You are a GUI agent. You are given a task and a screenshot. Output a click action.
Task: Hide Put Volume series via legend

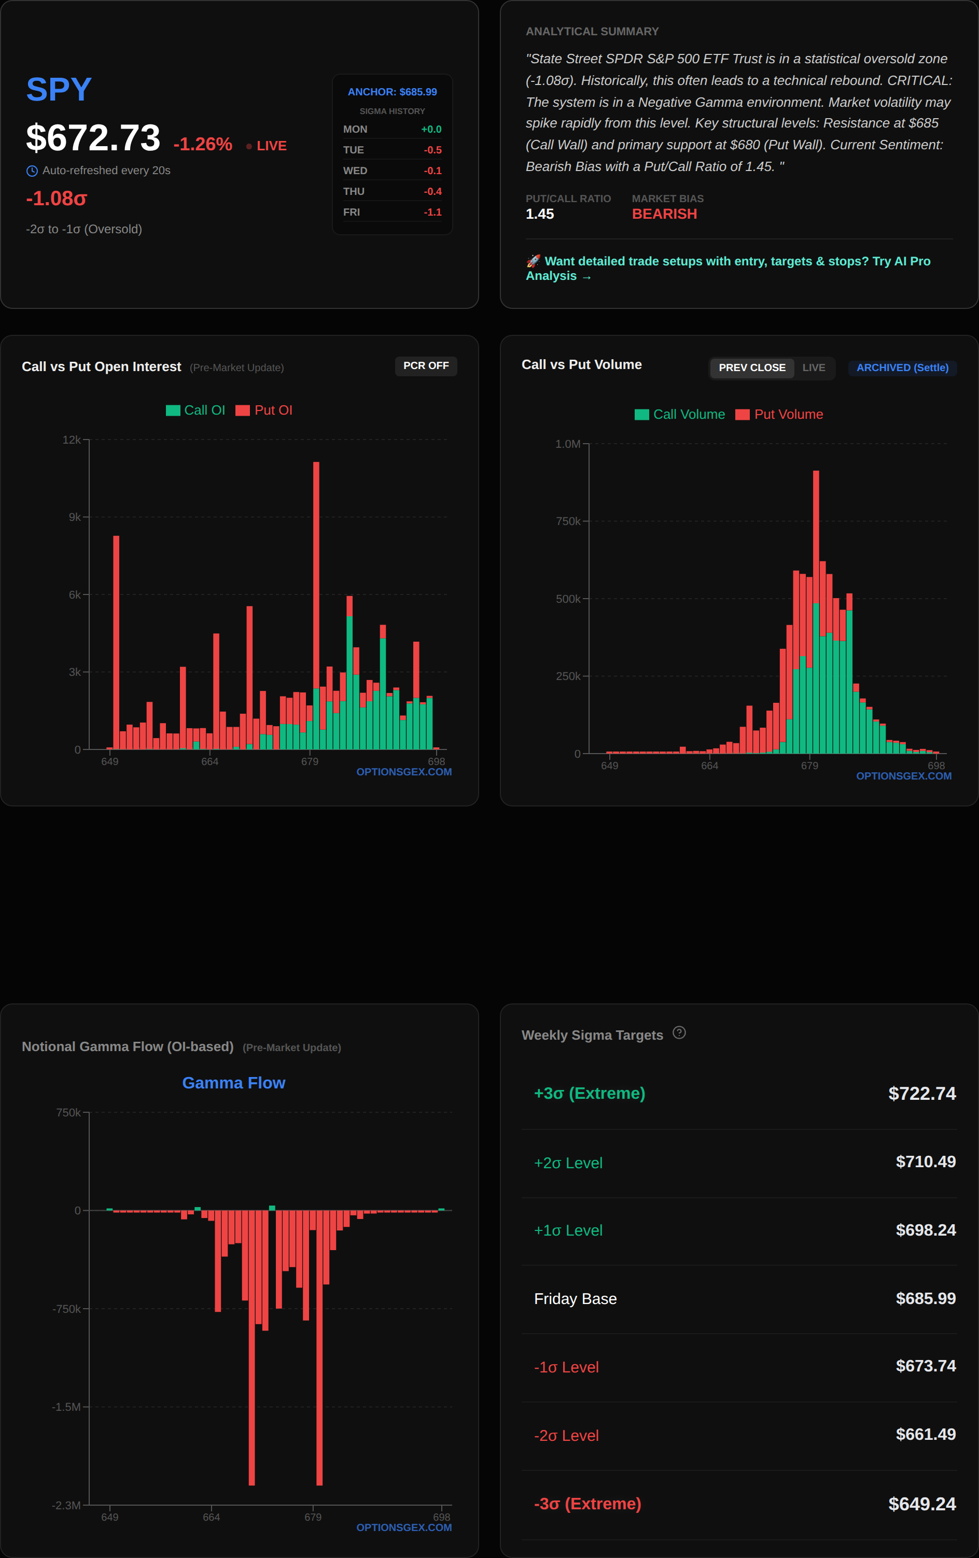(x=743, y=415)
